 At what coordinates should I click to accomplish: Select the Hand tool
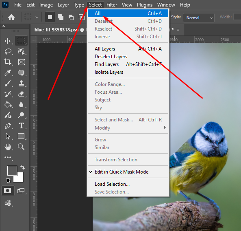pos(8,147)
